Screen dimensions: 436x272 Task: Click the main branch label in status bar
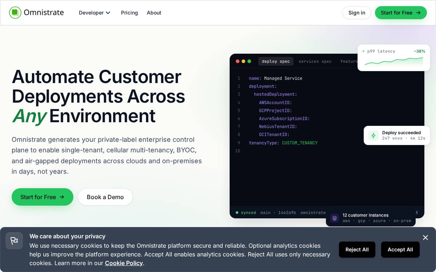(x=266, y=213)
